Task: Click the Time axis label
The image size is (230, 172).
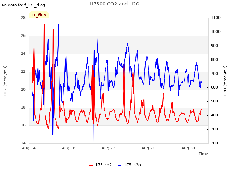Action: 203,154
